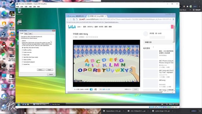The width and height of the screenshot is (202, 114).
Task: Click Cancel in Not My Fault dialog
Action: [51, 74]
